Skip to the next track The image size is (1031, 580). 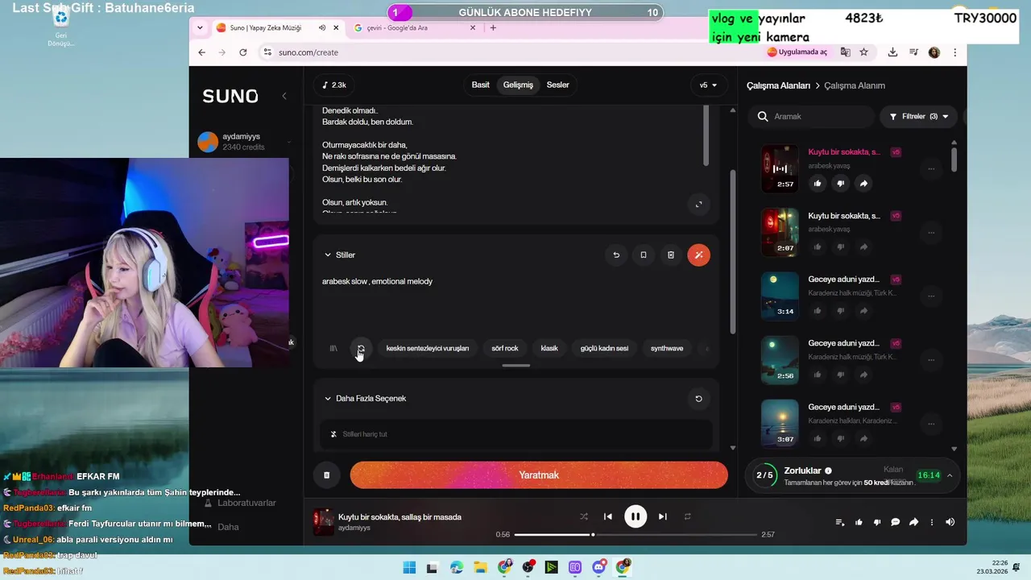click(662, 516)
